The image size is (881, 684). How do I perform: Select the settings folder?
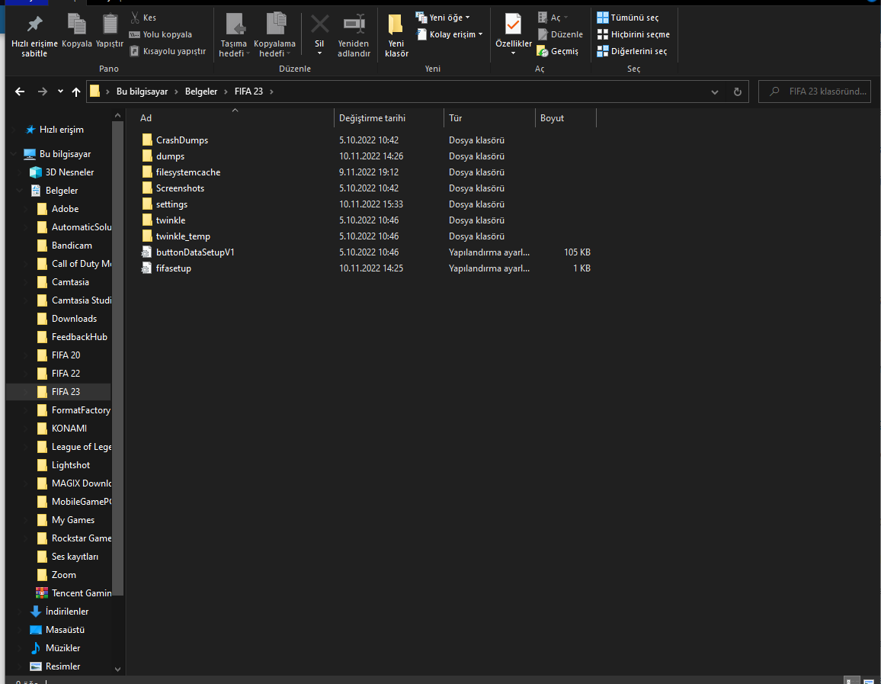point(172,204)
